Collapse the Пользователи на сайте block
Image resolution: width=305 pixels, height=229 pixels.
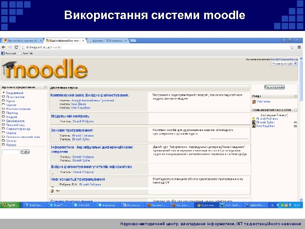(x=296, y=110)
